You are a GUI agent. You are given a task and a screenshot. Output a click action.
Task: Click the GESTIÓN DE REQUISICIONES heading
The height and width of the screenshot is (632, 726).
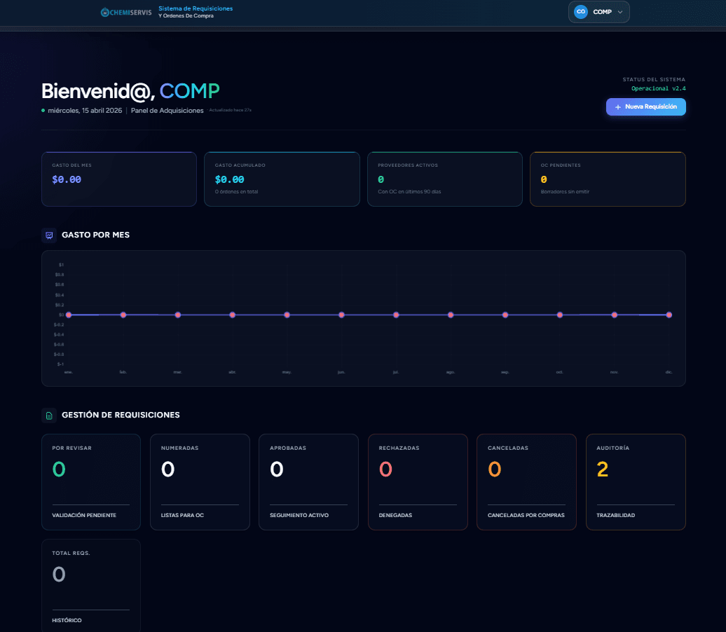tap(121, 415)
